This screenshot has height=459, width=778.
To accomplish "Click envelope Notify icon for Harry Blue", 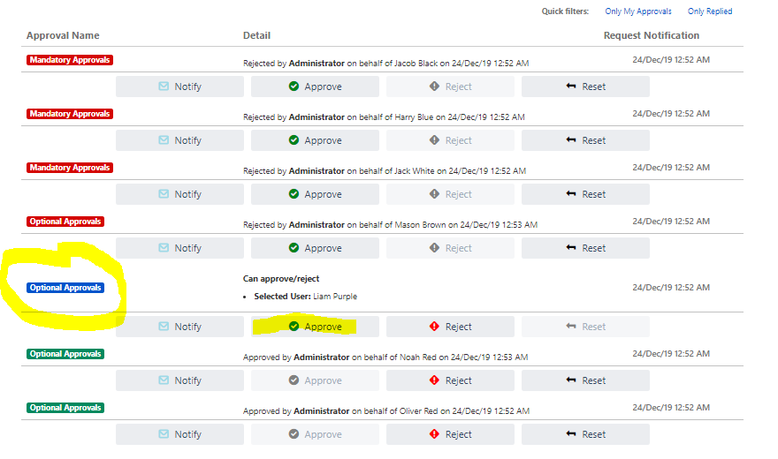I will 164,140.
